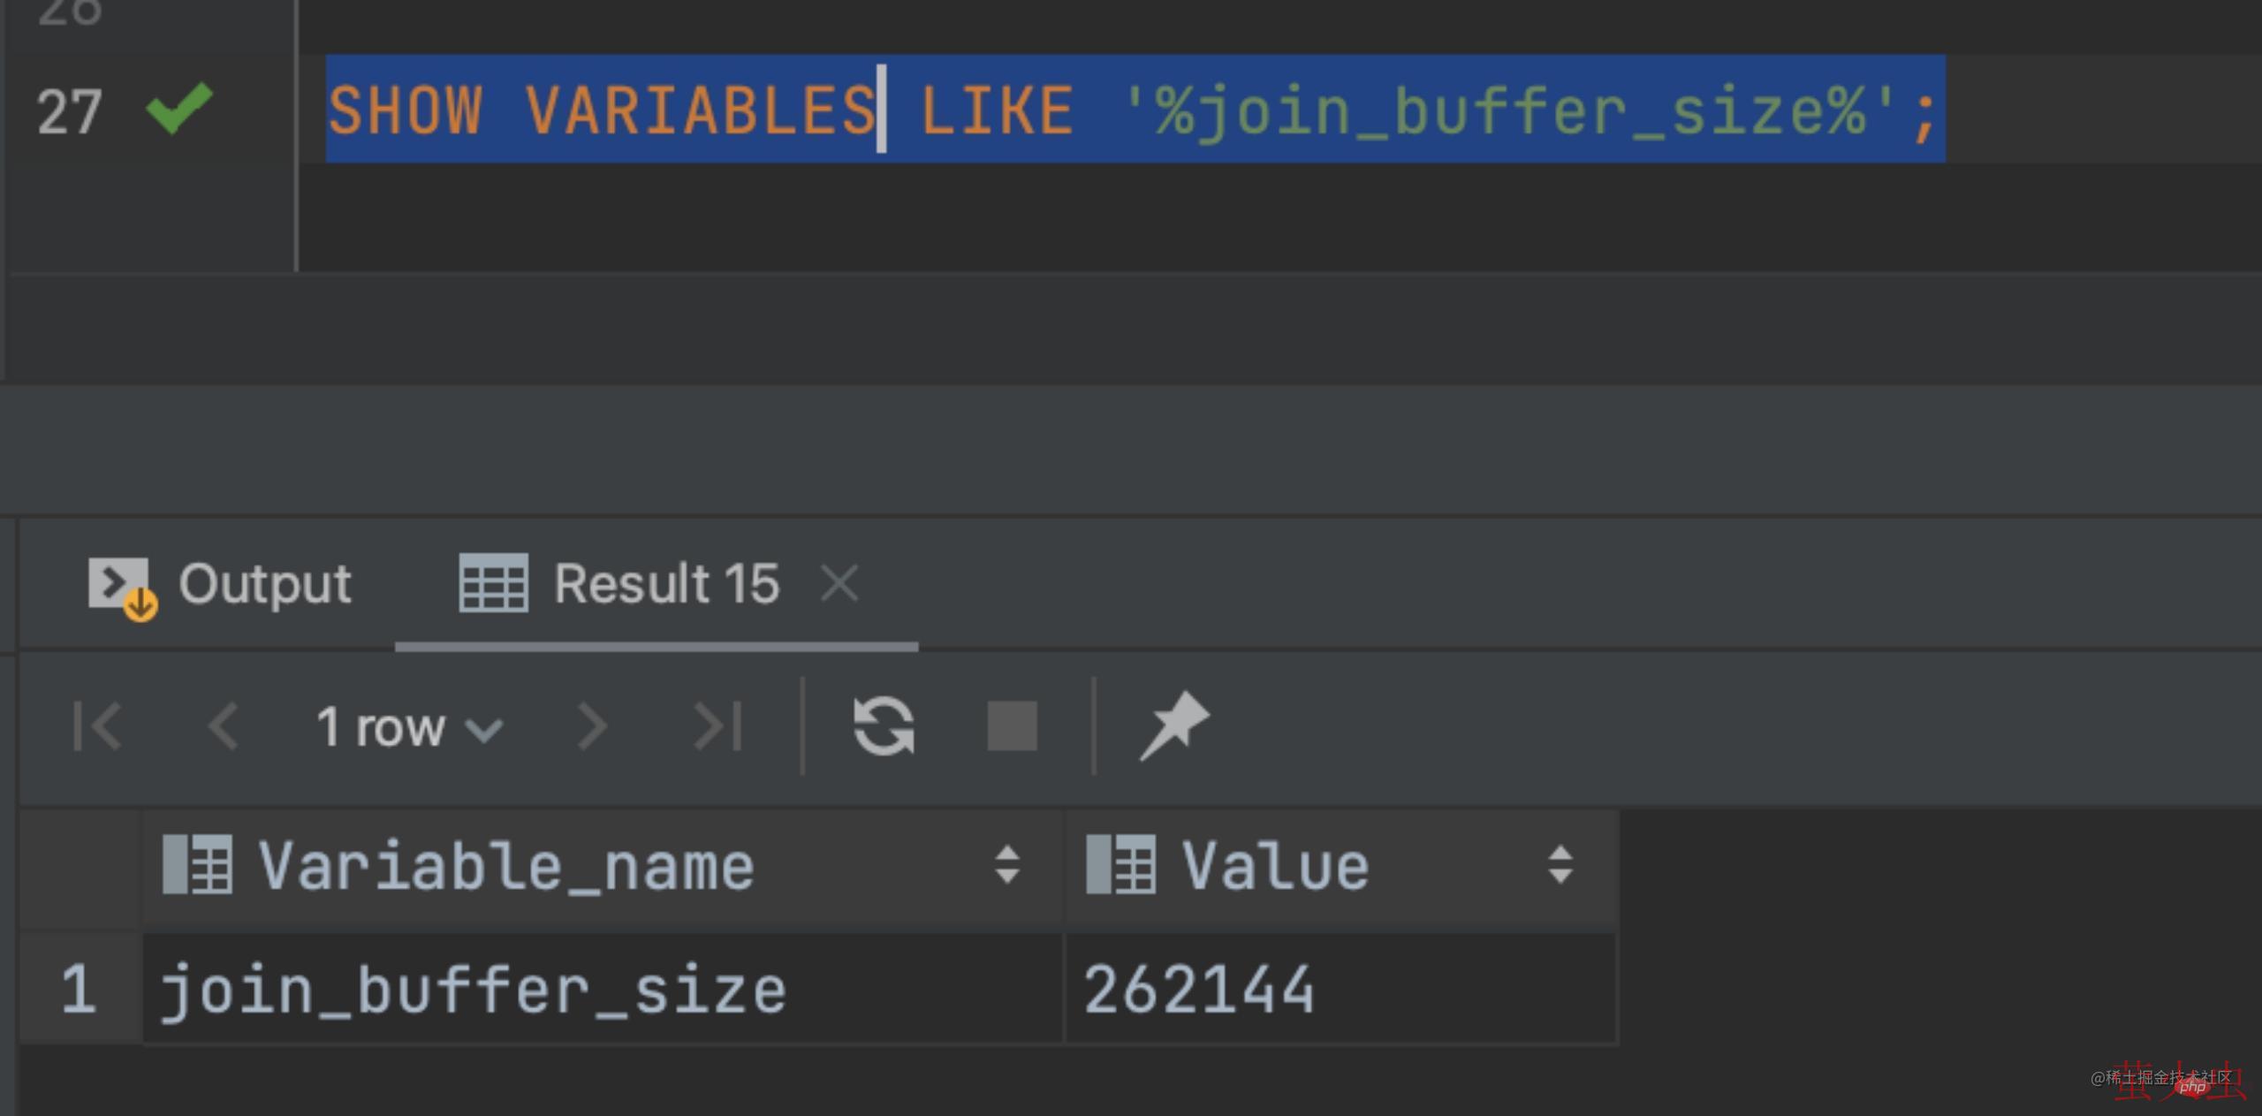Screen dimensions: 2262x1116
Task: Sort by Variable_name column arrows
Action: (x=1007, y=865)
